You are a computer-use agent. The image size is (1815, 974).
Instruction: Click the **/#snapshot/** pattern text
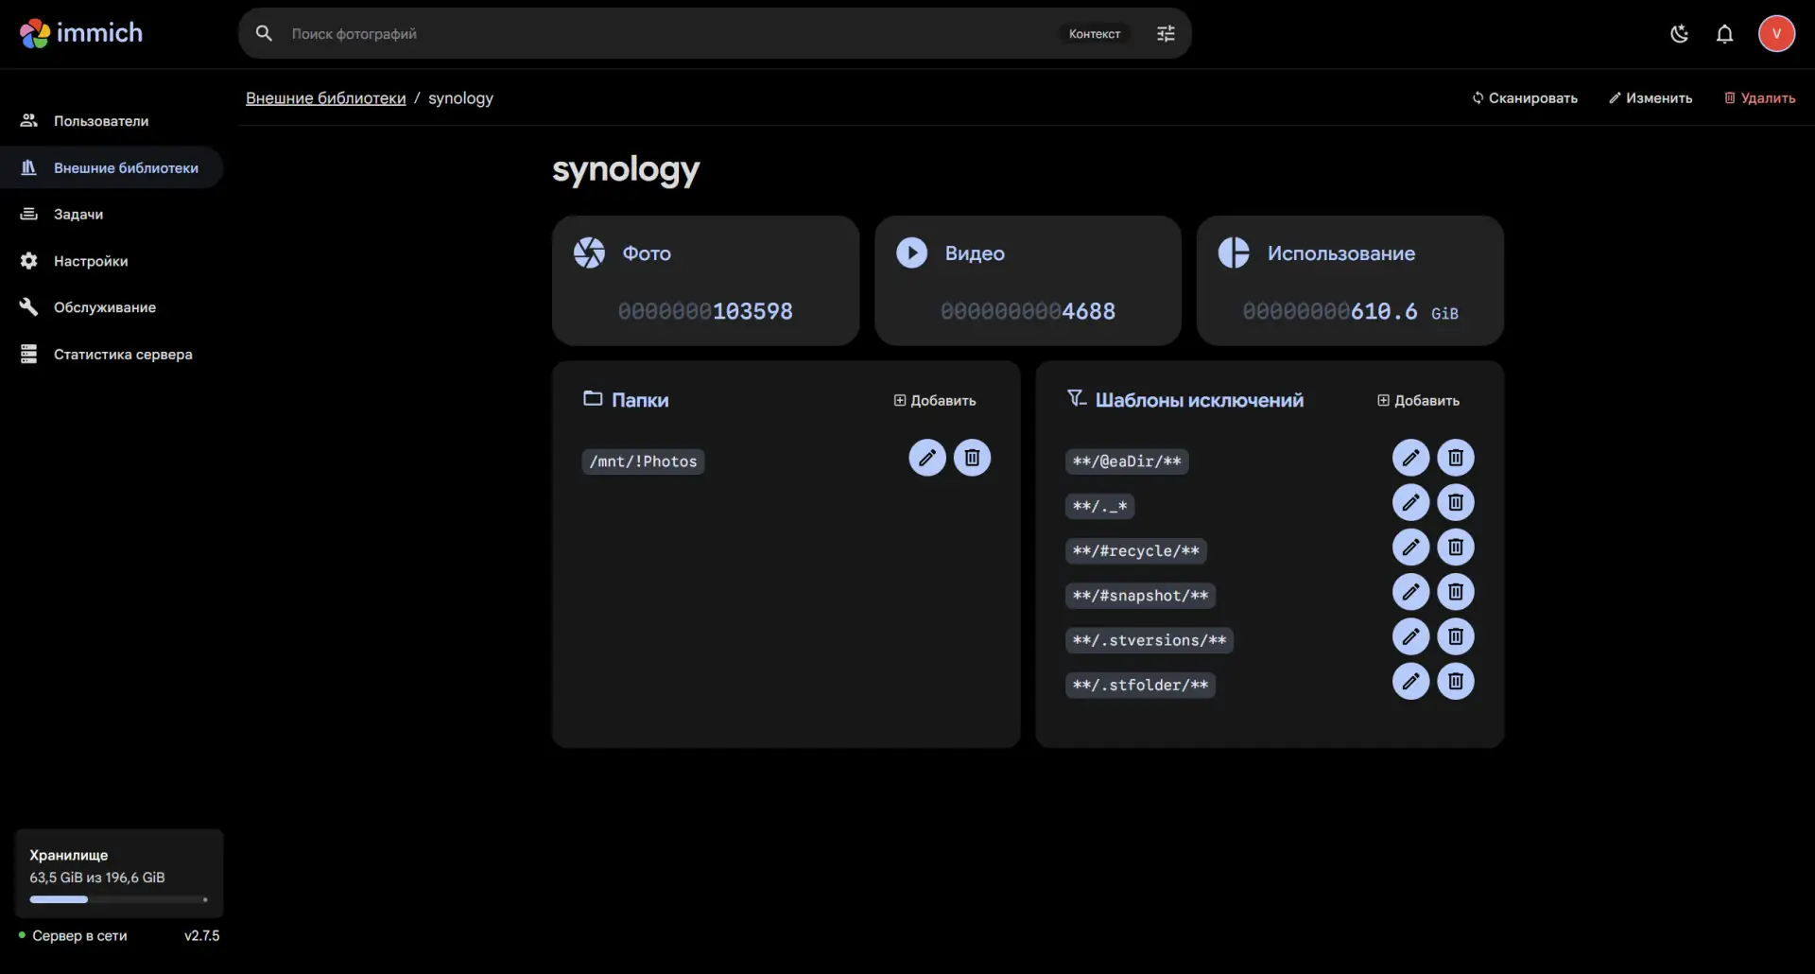tap(1140, 596)
